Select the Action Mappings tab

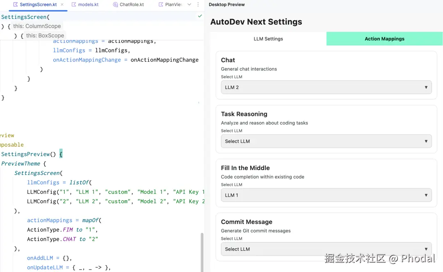(x=384, y=39)
